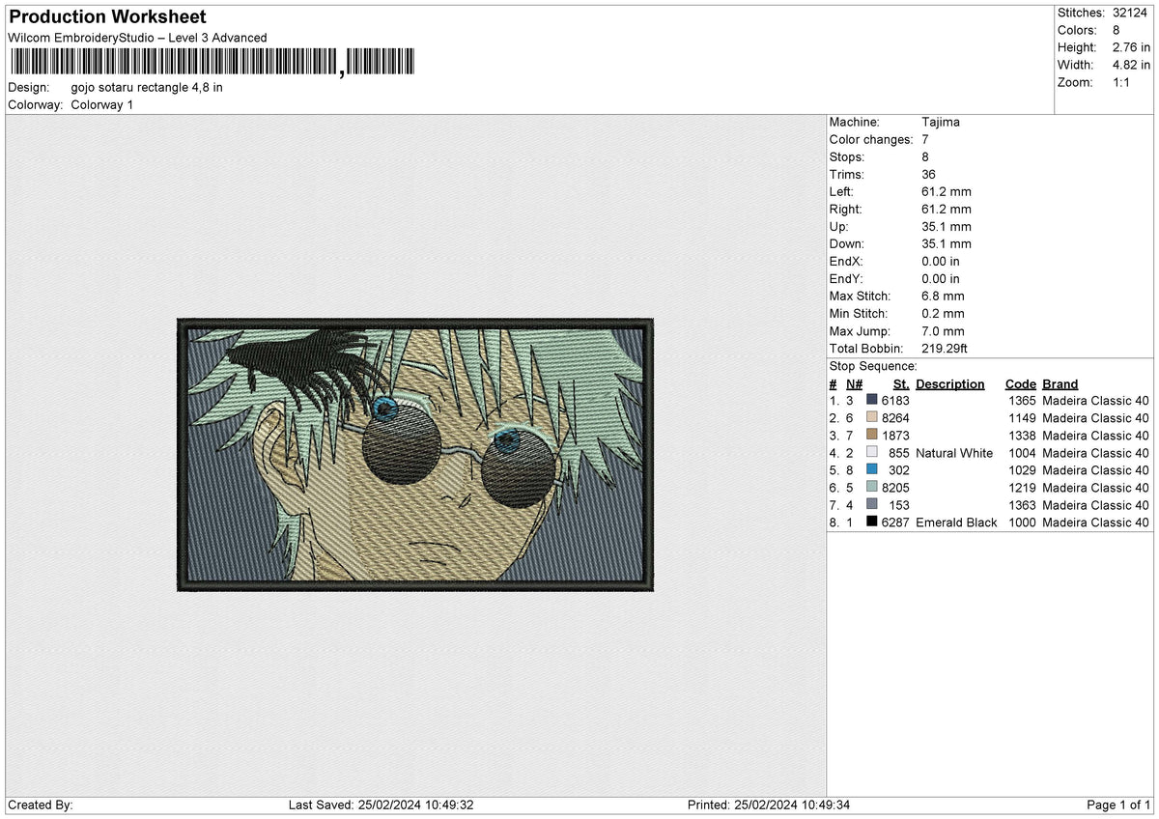Click the Emerald Black color swatch
1159x819 pixels.
872,522
